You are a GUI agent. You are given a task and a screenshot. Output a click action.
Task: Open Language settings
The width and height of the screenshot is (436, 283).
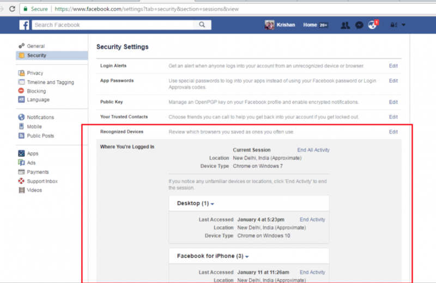click(38, 100)
